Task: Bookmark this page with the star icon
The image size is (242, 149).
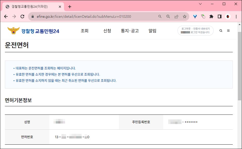Action: (x=185, y=16)
